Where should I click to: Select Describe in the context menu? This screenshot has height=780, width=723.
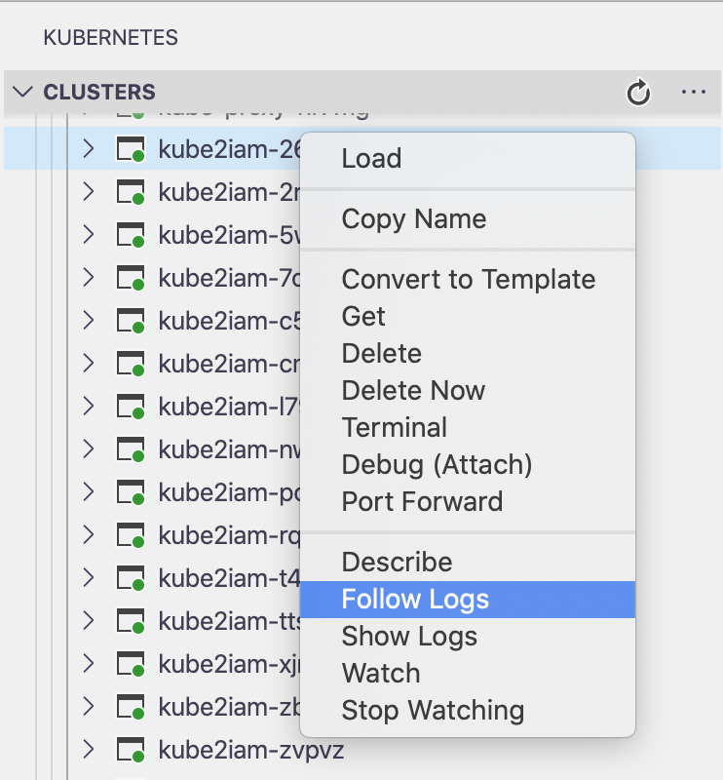point(397,562)
